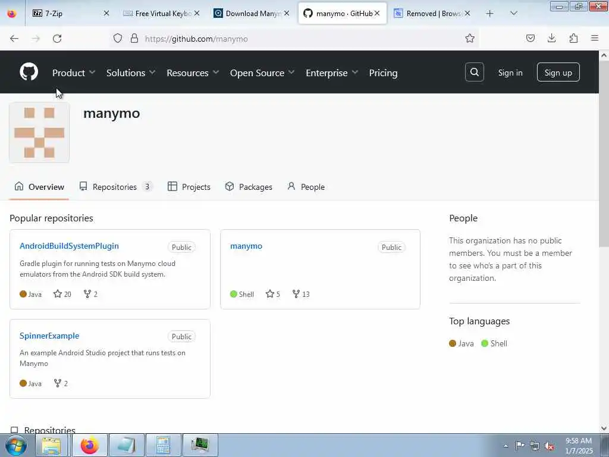Image resolution: width=609 pixels, height=457 pixels.
Task: Open the extensions puzzle icon
Action: (573, 38)
